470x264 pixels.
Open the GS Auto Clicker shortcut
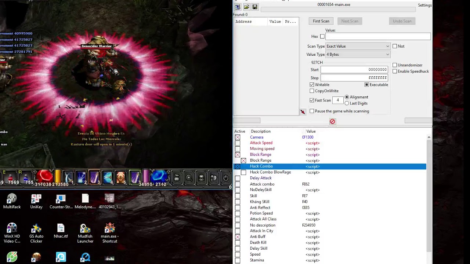pos(36,233)
